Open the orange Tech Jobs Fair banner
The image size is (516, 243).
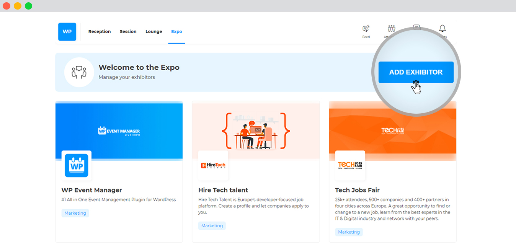coord(393,131)
